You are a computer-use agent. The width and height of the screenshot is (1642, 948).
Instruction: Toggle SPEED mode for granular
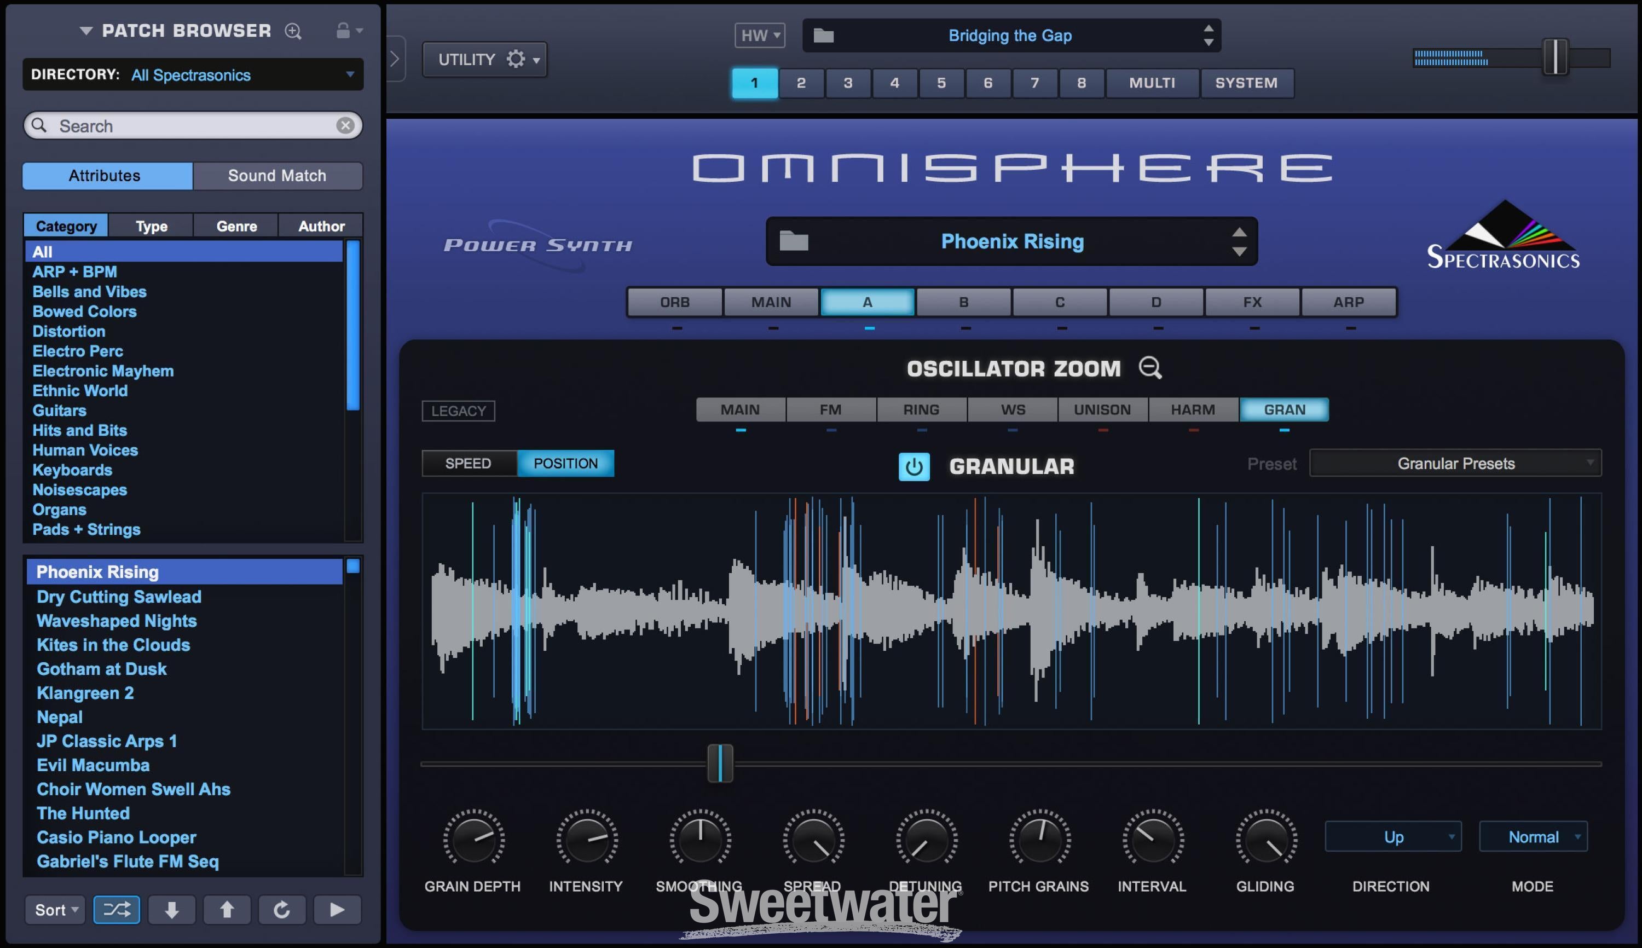pos(469,463)
